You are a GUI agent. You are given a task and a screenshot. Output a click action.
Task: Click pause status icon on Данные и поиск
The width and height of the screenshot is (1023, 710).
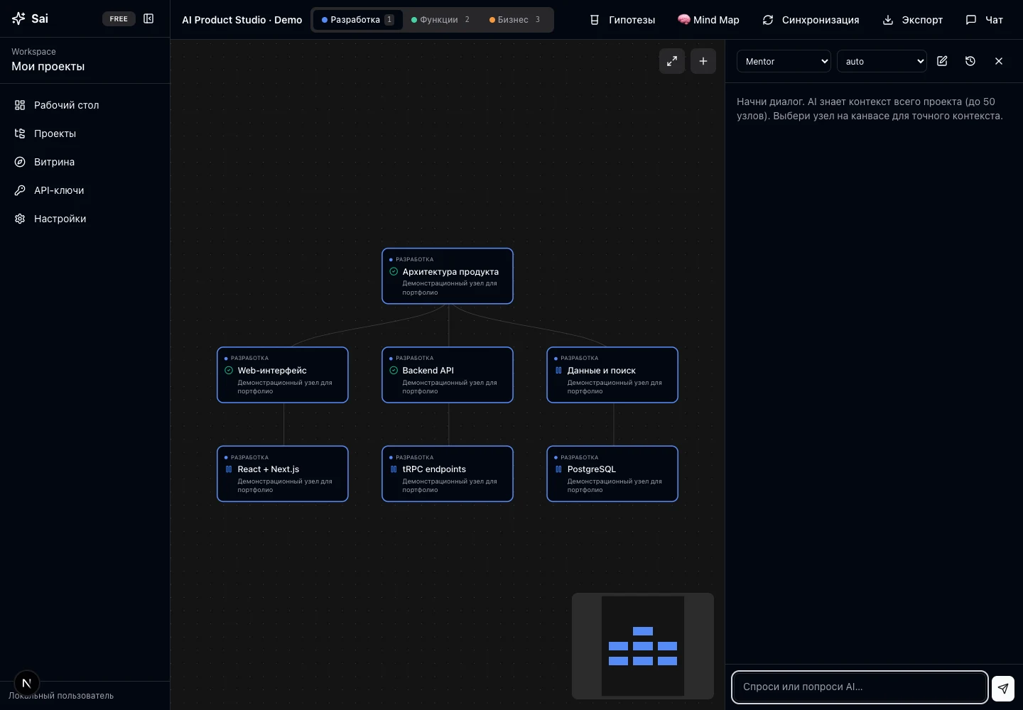558,370
